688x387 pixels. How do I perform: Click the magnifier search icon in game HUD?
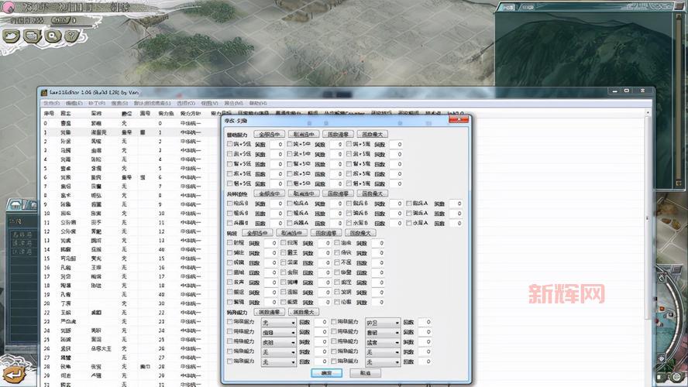[52, 36]
